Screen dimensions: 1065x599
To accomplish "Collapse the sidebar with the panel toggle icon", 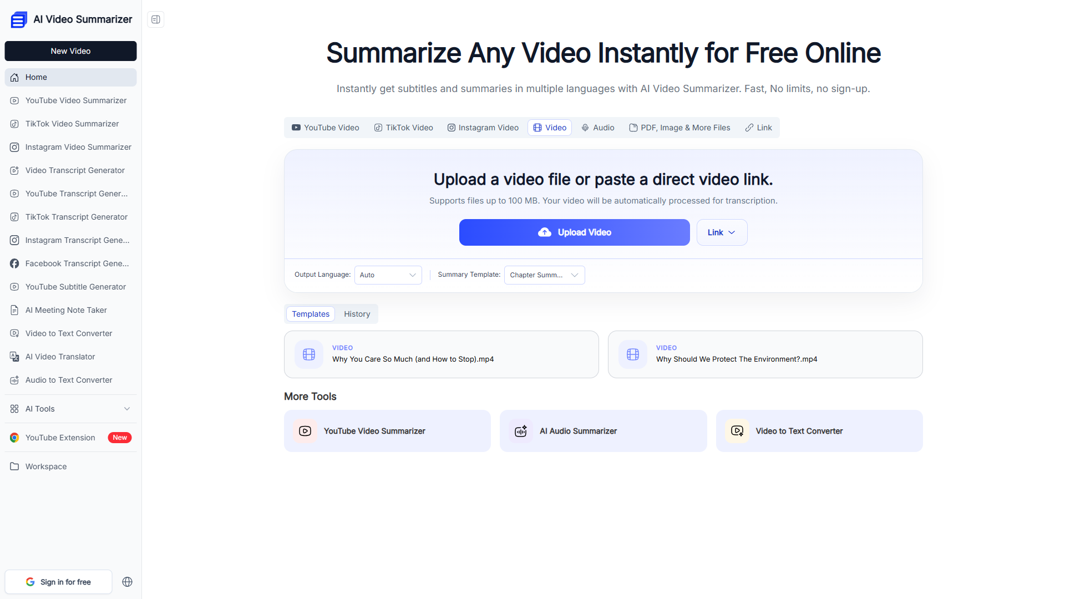I will pos(156,19).
